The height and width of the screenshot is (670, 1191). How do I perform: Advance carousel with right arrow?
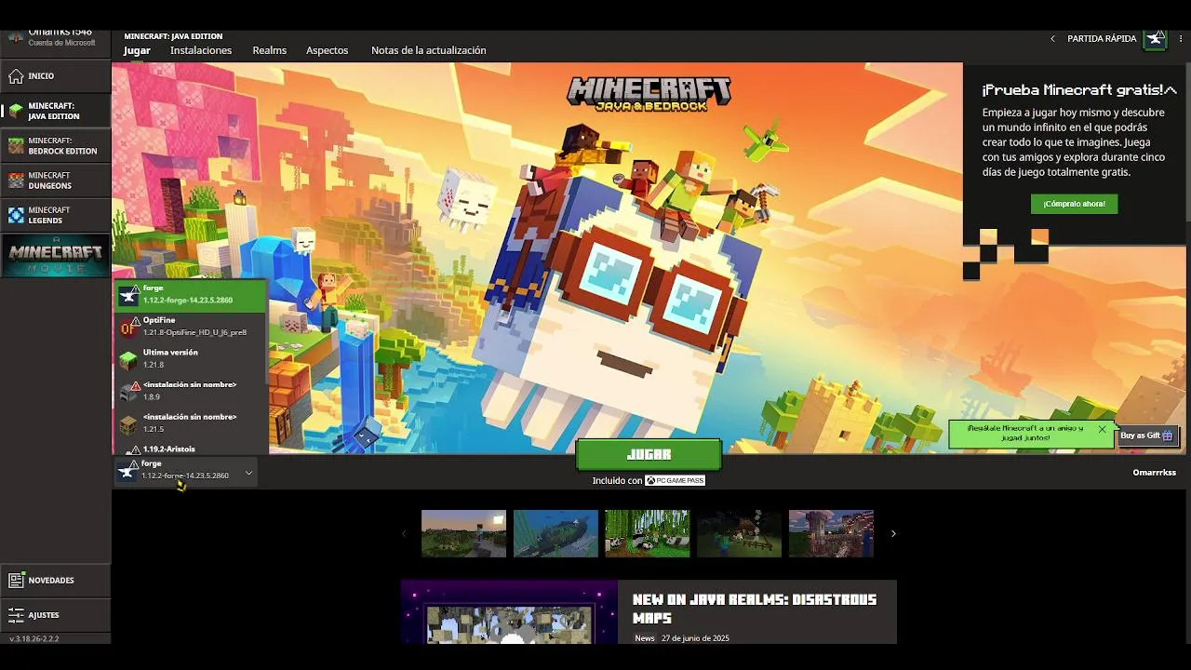(x=893, y=534)
